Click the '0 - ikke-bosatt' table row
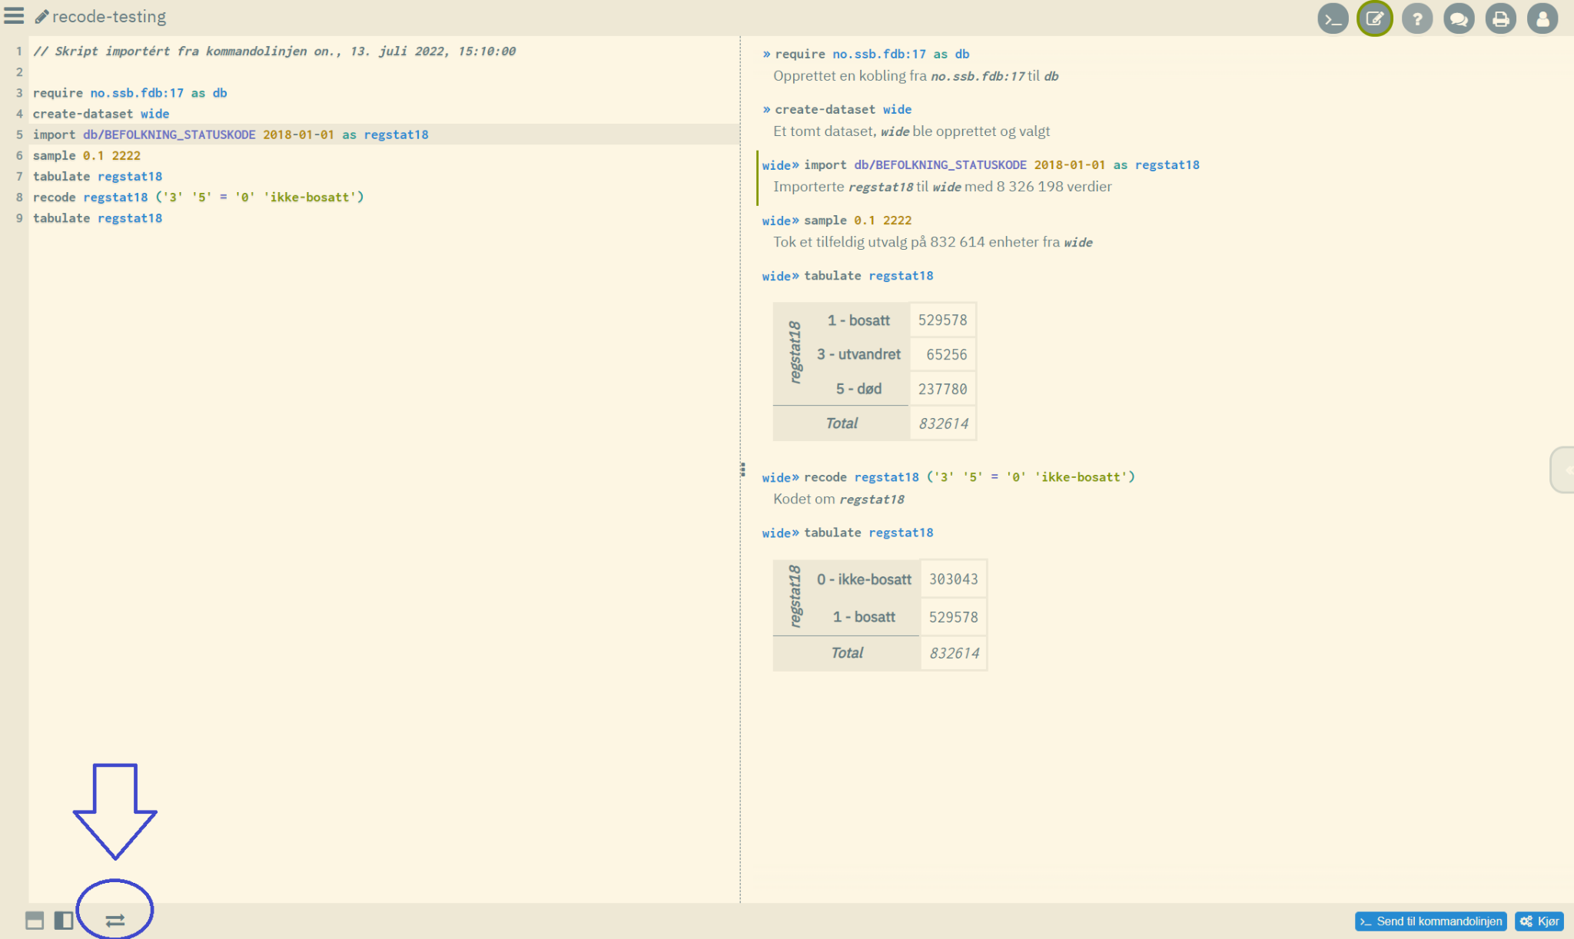Screen dimensions: 1574x939 pyautogui.click(x=864, y=579)
